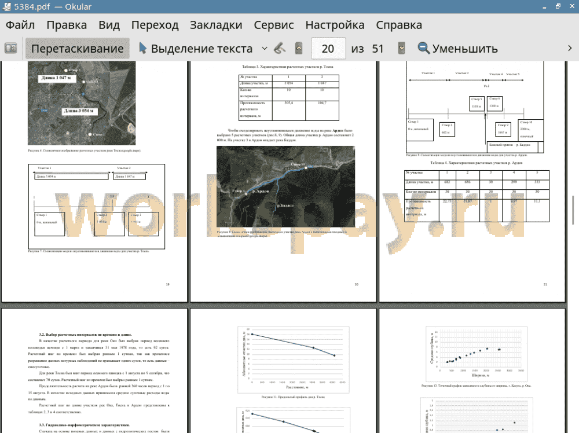Click the heading '3.2. Выбор расчетных интервалов'
The image size is (579, 433).
tap(85, 335)
